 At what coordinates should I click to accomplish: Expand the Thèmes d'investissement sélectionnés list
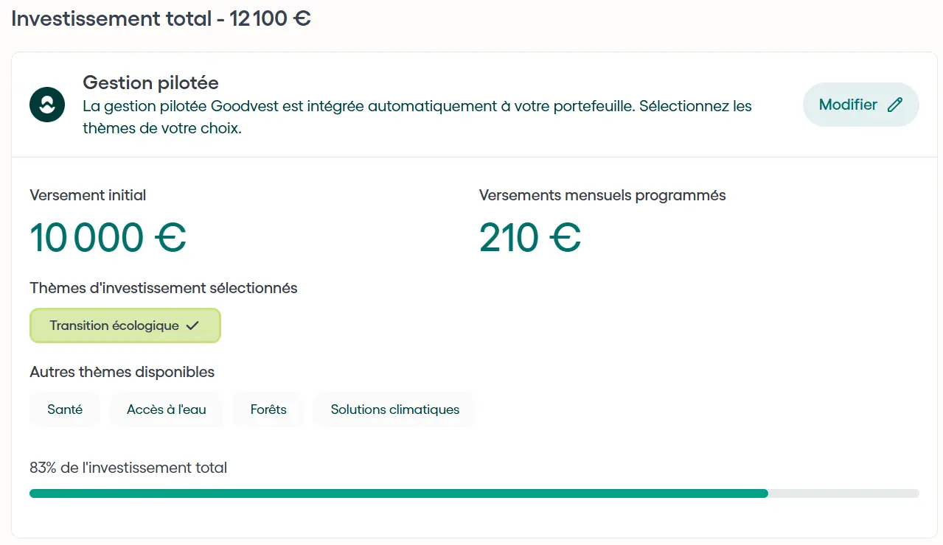pos(163,288)
